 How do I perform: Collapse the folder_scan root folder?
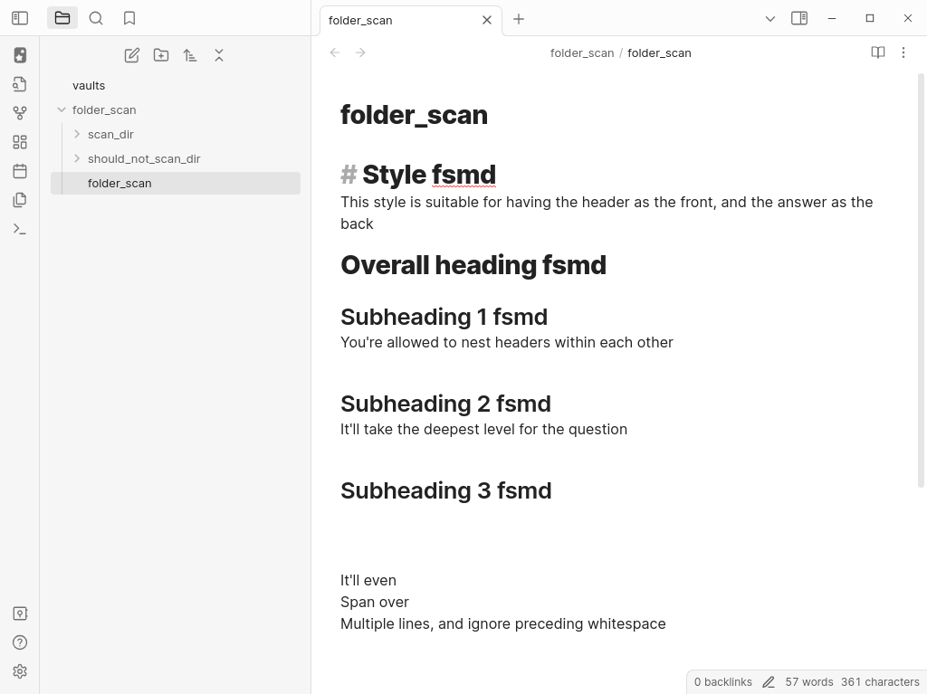62,109
